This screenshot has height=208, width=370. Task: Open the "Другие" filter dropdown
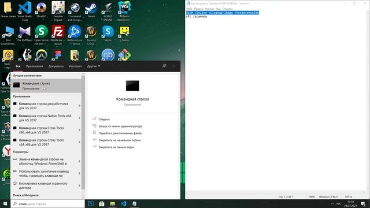point(94,66)
